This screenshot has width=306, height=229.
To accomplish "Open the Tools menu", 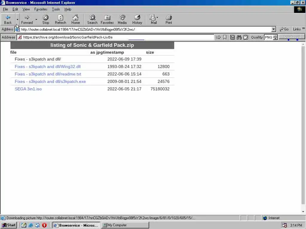I will 56,9.
